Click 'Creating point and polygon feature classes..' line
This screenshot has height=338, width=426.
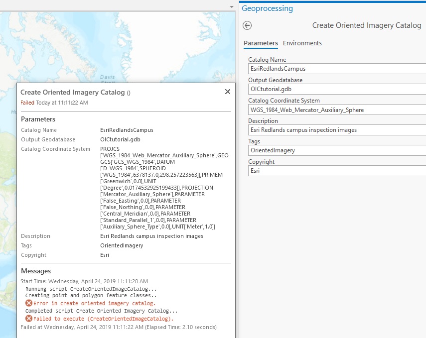pyautogui.click(x=91, y=295)
